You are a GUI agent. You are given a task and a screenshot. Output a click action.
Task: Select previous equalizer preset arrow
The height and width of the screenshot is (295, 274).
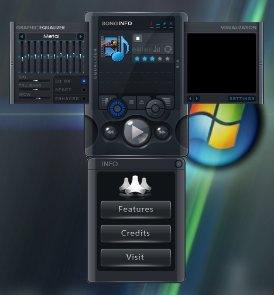[22, 36]
